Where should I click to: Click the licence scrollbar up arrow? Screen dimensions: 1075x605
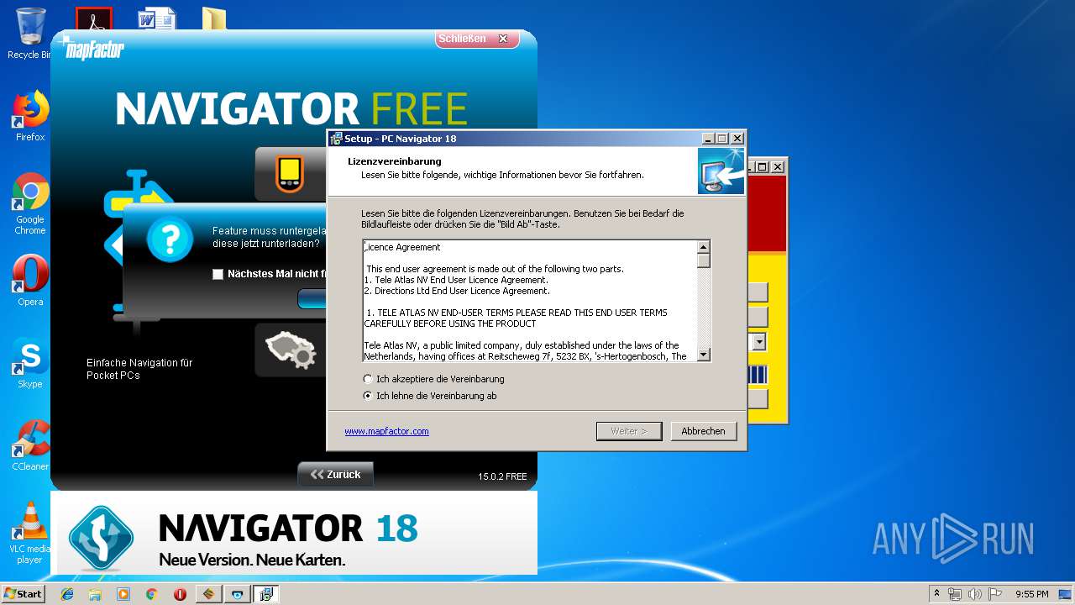(704, 247)
